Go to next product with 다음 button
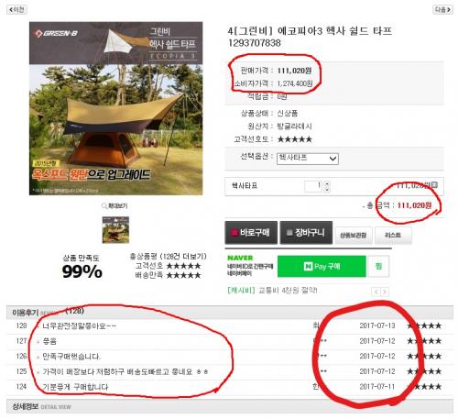 [x=442, y=9]
